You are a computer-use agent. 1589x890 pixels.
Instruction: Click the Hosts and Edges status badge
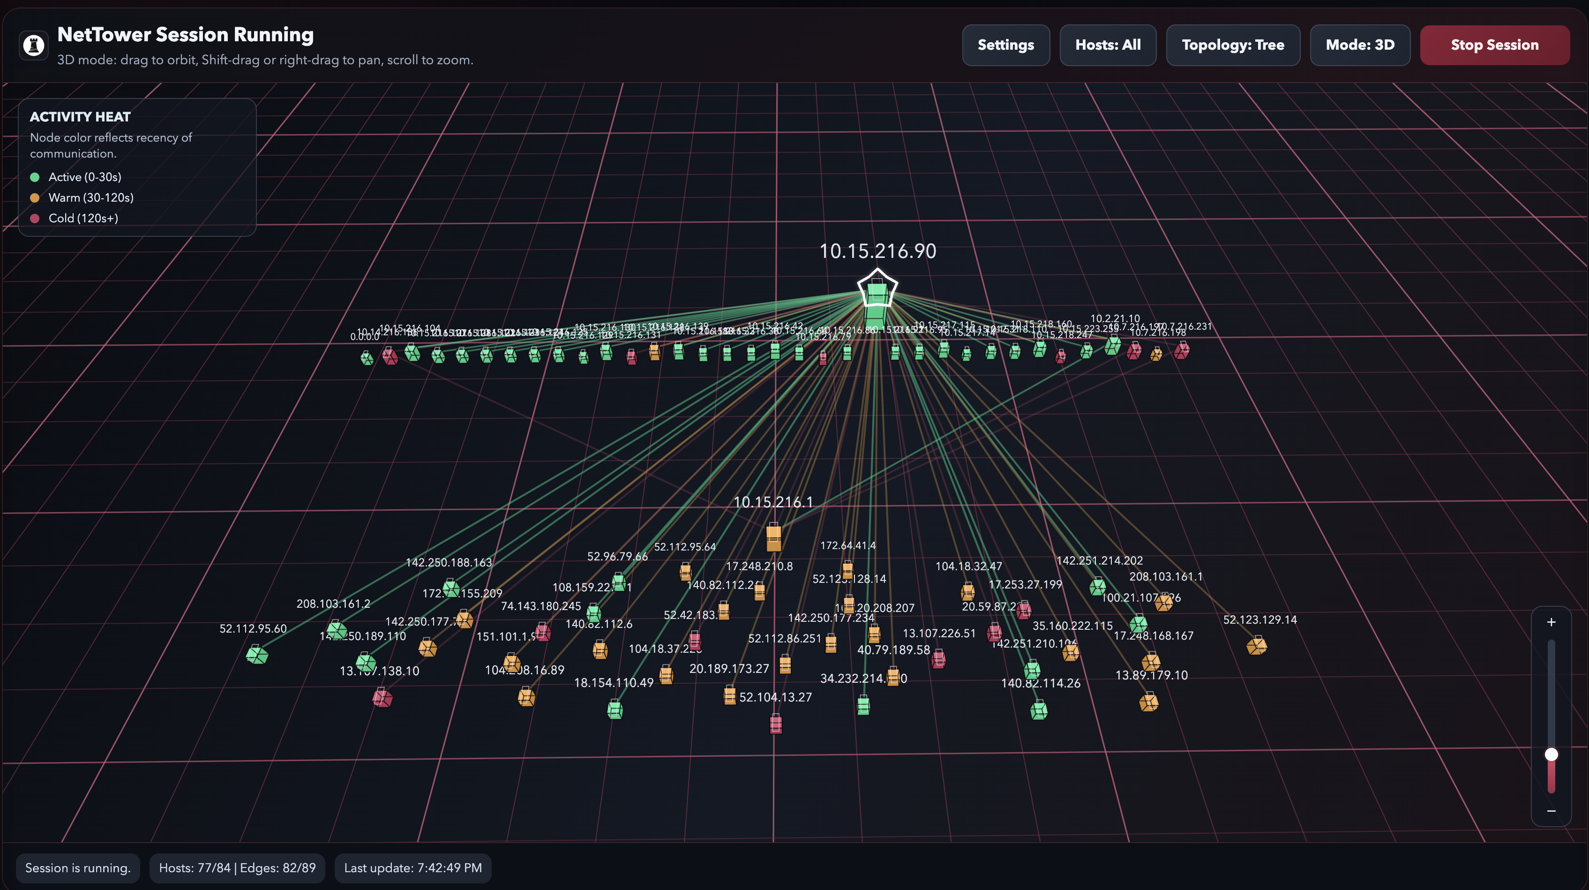[237, 868]
